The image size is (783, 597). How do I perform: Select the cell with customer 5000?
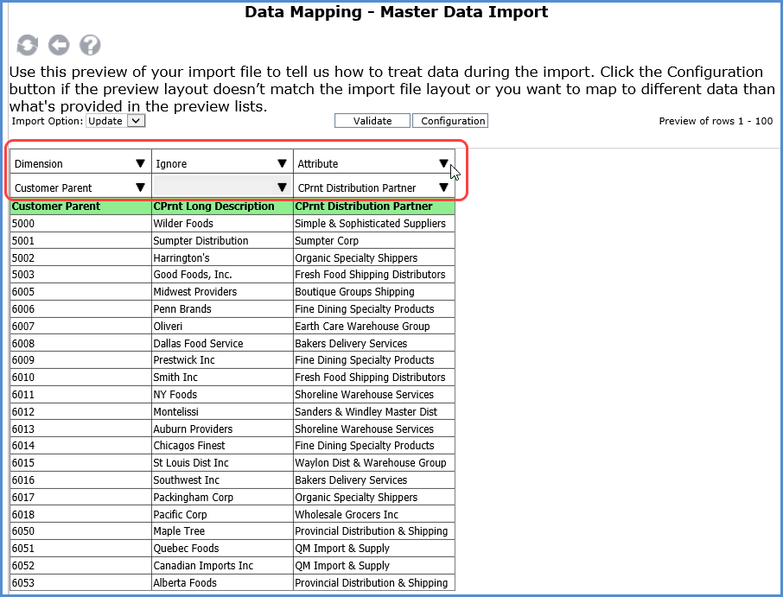[x=80, y=224]
